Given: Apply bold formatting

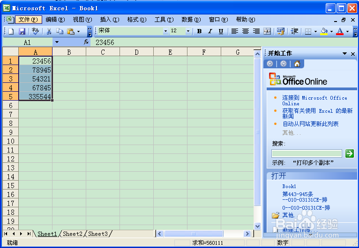Looking at the screenshot, I should (199, 31).
